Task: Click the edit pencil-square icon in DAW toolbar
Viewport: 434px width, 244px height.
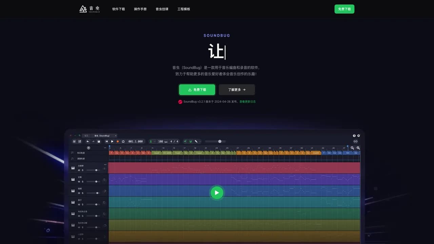Action: point(80,141)
